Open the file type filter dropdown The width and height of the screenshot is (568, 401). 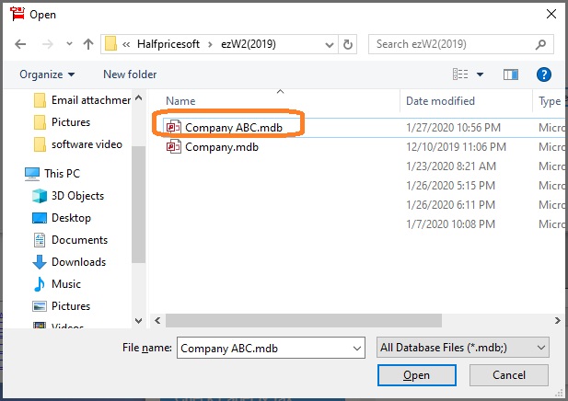click(x=464, y=347)
